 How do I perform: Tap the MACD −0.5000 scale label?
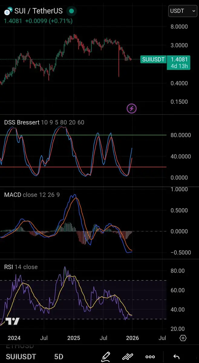181,252
